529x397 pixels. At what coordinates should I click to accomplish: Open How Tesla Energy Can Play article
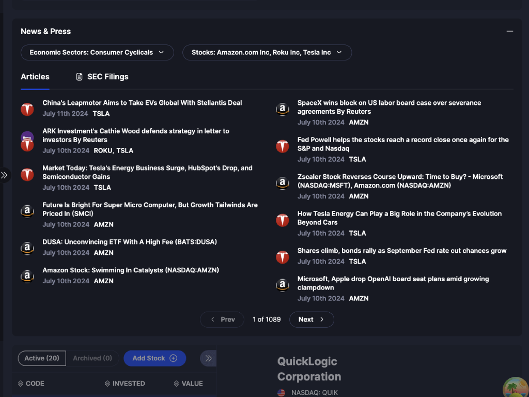(399, 218)
